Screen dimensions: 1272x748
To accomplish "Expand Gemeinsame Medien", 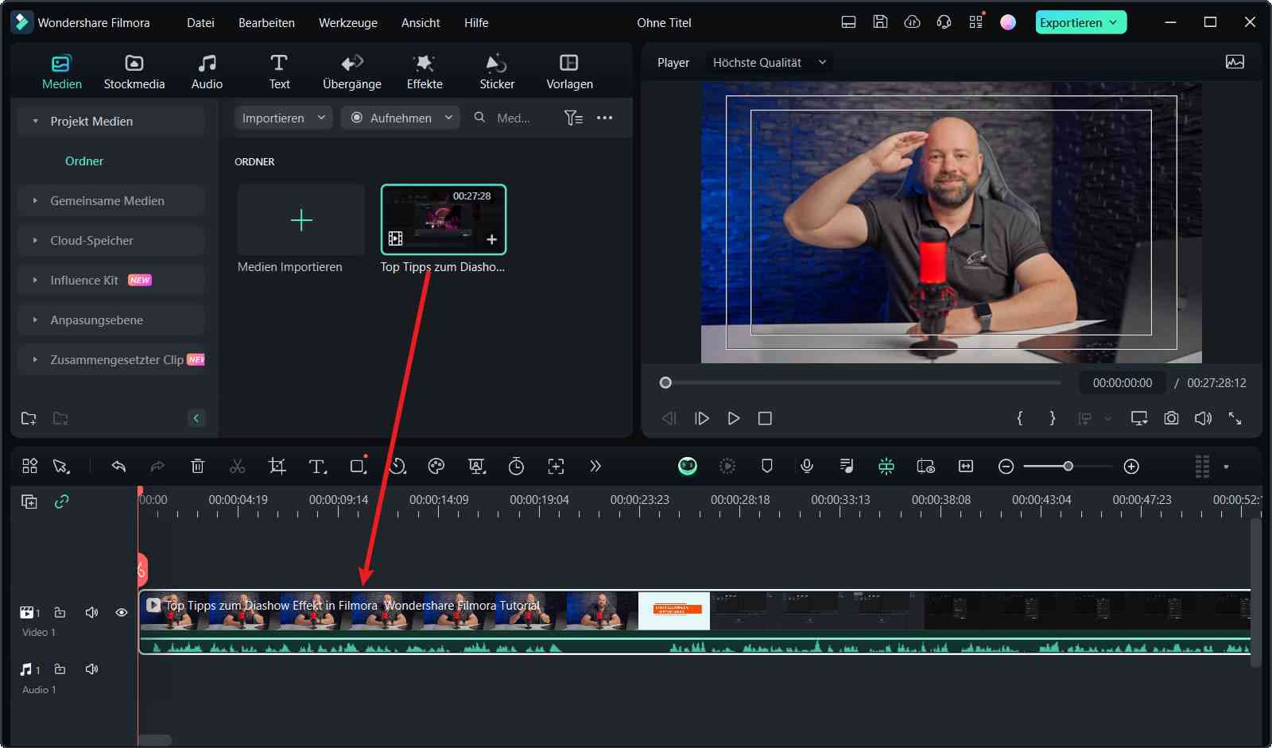I will coord(35,200).
